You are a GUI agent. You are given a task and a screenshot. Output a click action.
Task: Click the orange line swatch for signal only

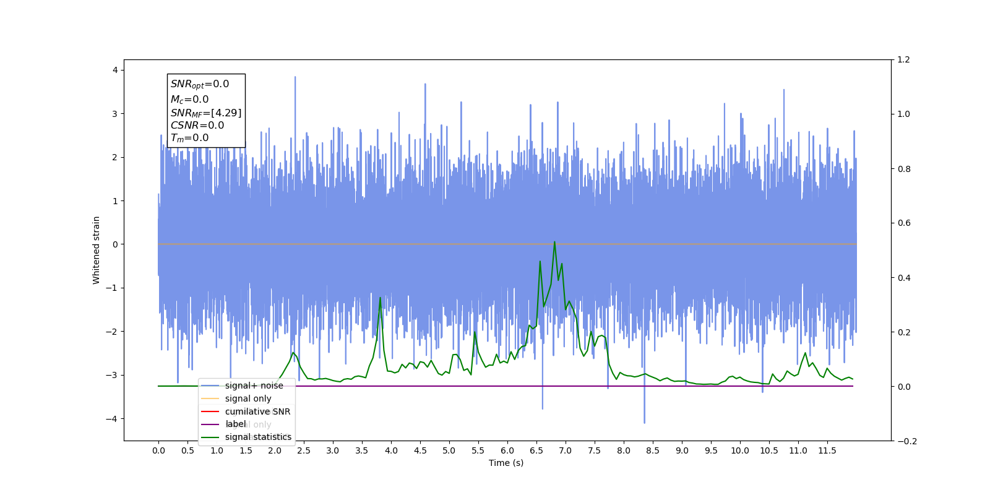(x=210, y=398)
